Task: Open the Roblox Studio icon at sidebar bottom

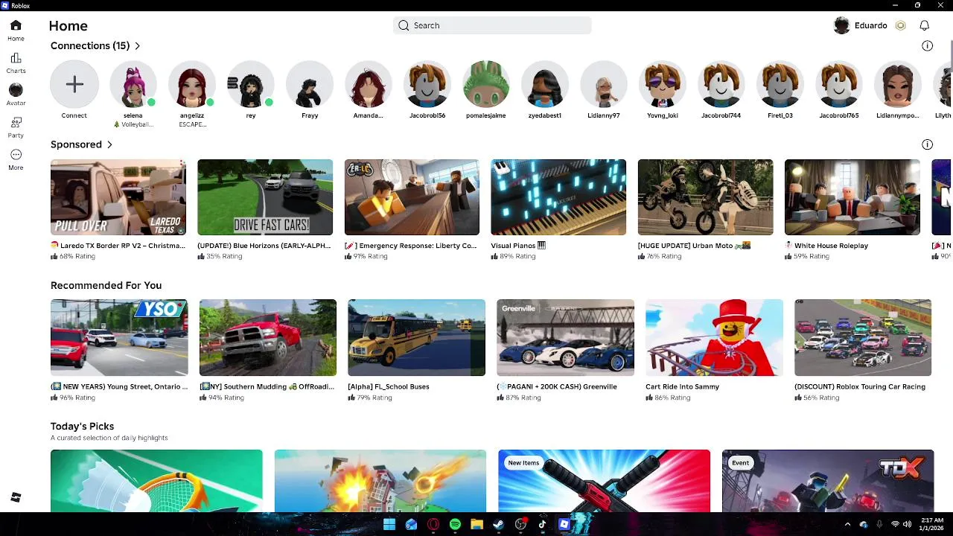Action: tap(16, 497)
